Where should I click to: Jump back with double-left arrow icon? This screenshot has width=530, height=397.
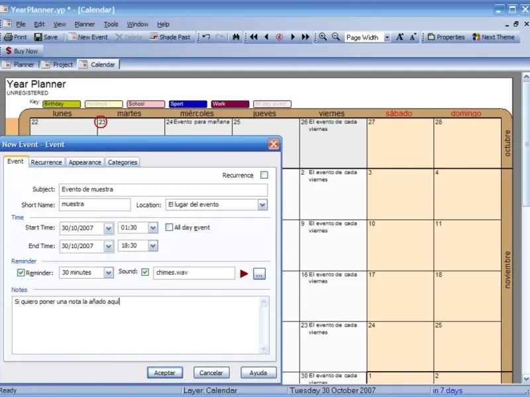254,37
